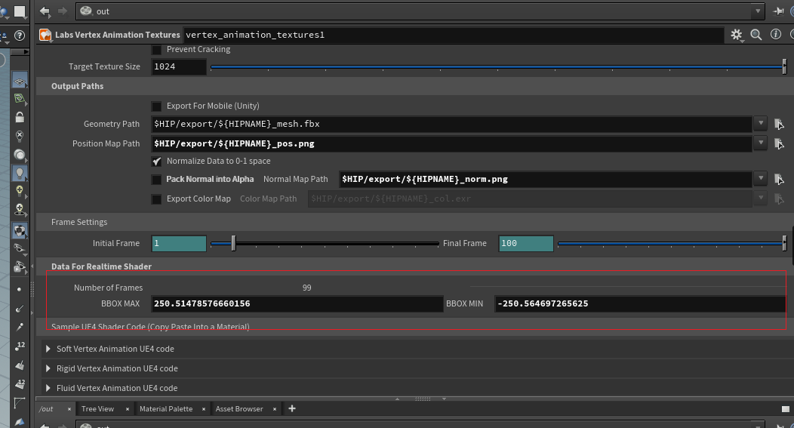Pin the parameter pane with the pin icon

(778, 11)
